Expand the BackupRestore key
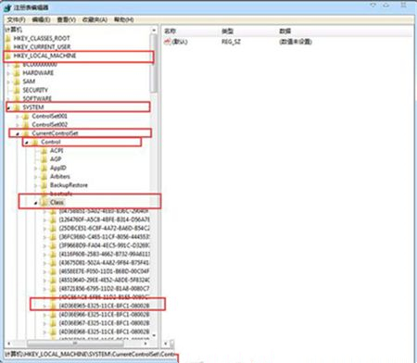 [x=35, y=185]
